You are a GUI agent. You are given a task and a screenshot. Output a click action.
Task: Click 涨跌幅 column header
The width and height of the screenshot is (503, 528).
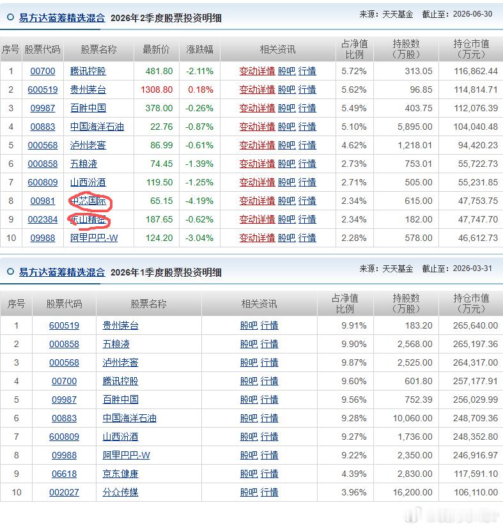(x=200, y=49)
